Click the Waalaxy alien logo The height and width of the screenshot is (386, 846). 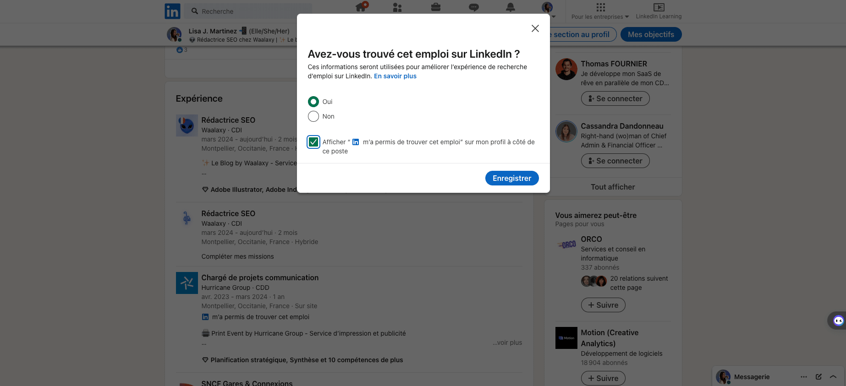187,125
